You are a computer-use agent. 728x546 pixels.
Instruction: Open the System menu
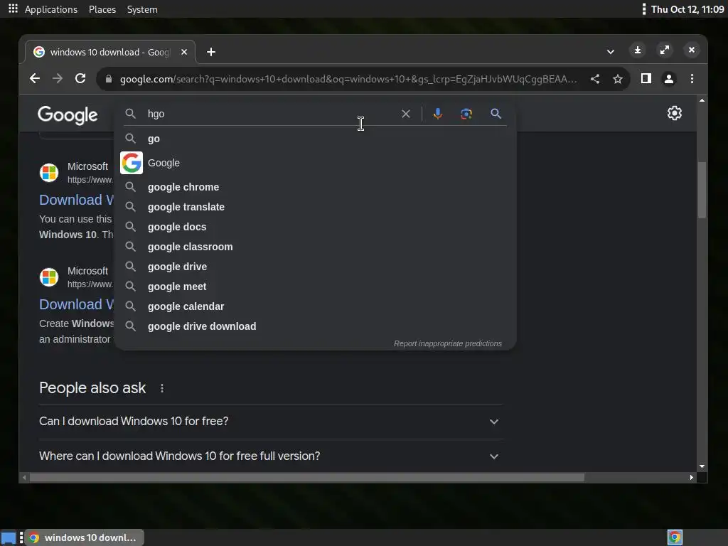coord(142,9)
